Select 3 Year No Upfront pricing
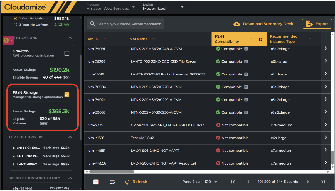Screen dimensions: 335x191 (15, 25)
